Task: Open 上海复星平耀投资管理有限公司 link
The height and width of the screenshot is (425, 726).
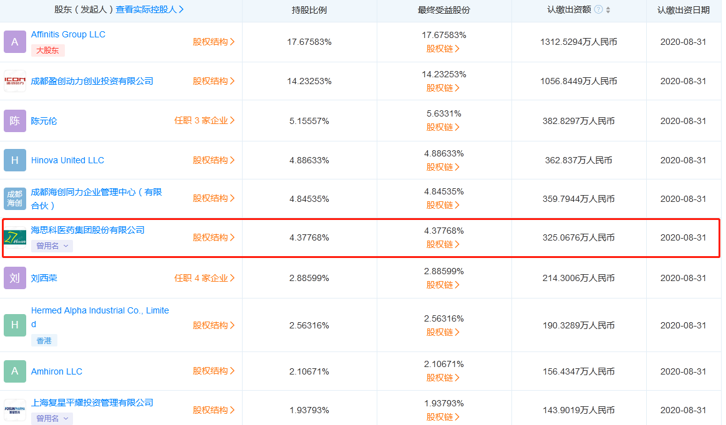Action: [92, 403]
